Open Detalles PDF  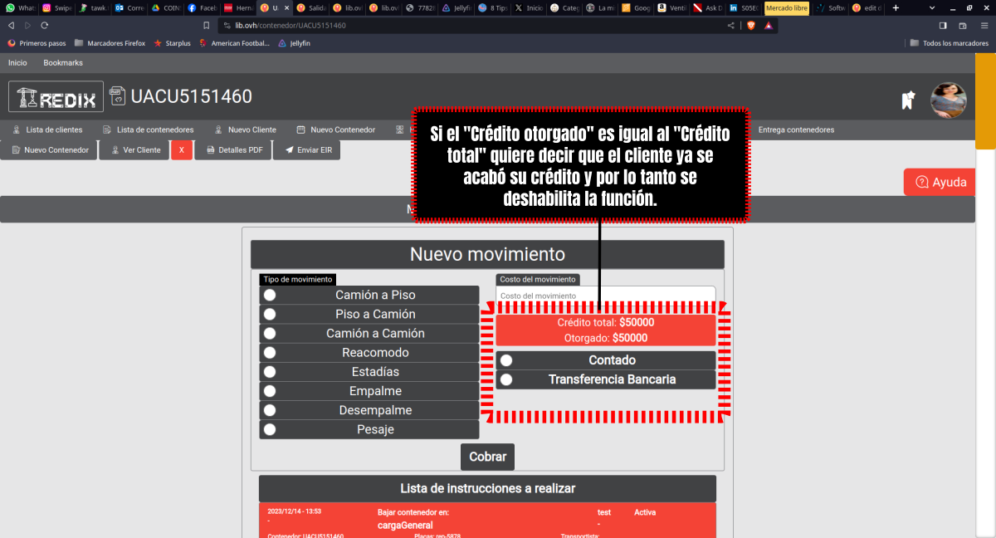click(232, 150)
